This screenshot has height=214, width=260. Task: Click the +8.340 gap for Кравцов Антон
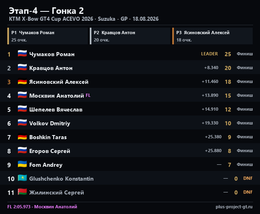(x=211, y=68)
